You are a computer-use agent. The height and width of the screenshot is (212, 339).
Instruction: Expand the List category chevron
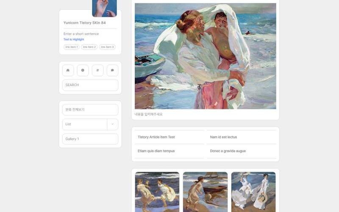(x=112, y=124)
